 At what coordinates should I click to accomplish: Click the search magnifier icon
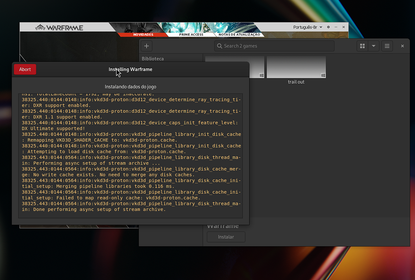pos(219,46)
